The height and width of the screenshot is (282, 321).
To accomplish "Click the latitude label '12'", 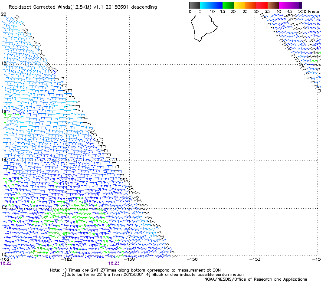I will click(3, 207).
